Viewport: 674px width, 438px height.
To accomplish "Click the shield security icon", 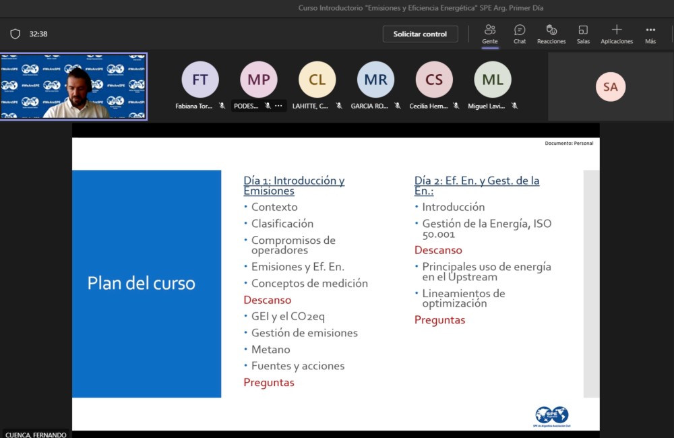I will [x=16, y=34].
